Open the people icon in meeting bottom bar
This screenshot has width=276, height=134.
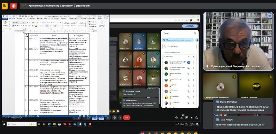(x=182, y=117)
